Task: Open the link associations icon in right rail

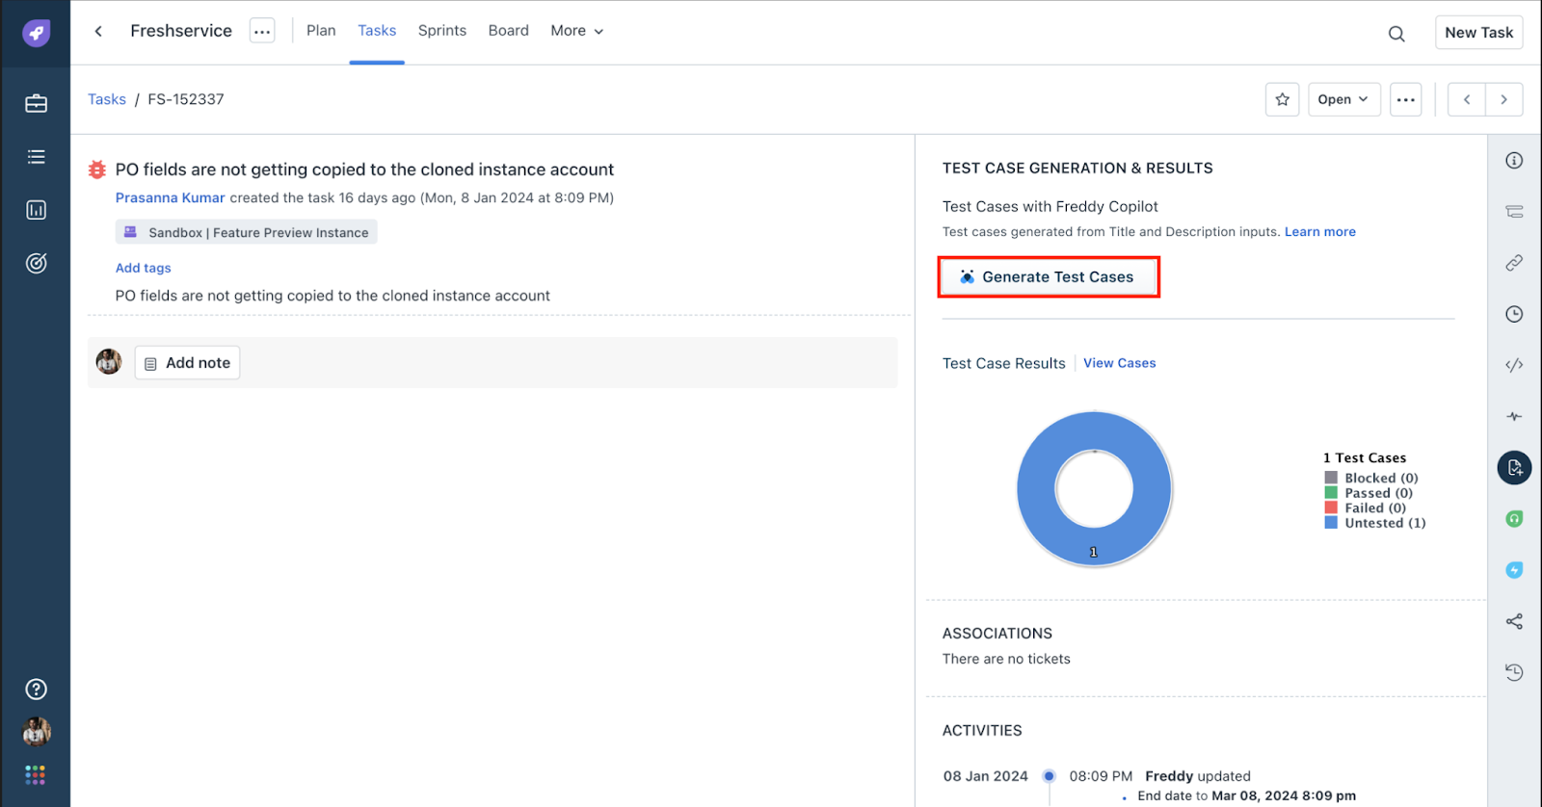Action: (1514, 263)
